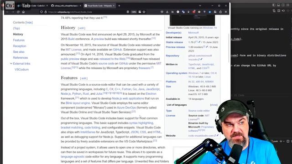Open Microsoft link in Developer(s) row
Viewport: 292px width, 164px height.
click(x=193, y=32)
